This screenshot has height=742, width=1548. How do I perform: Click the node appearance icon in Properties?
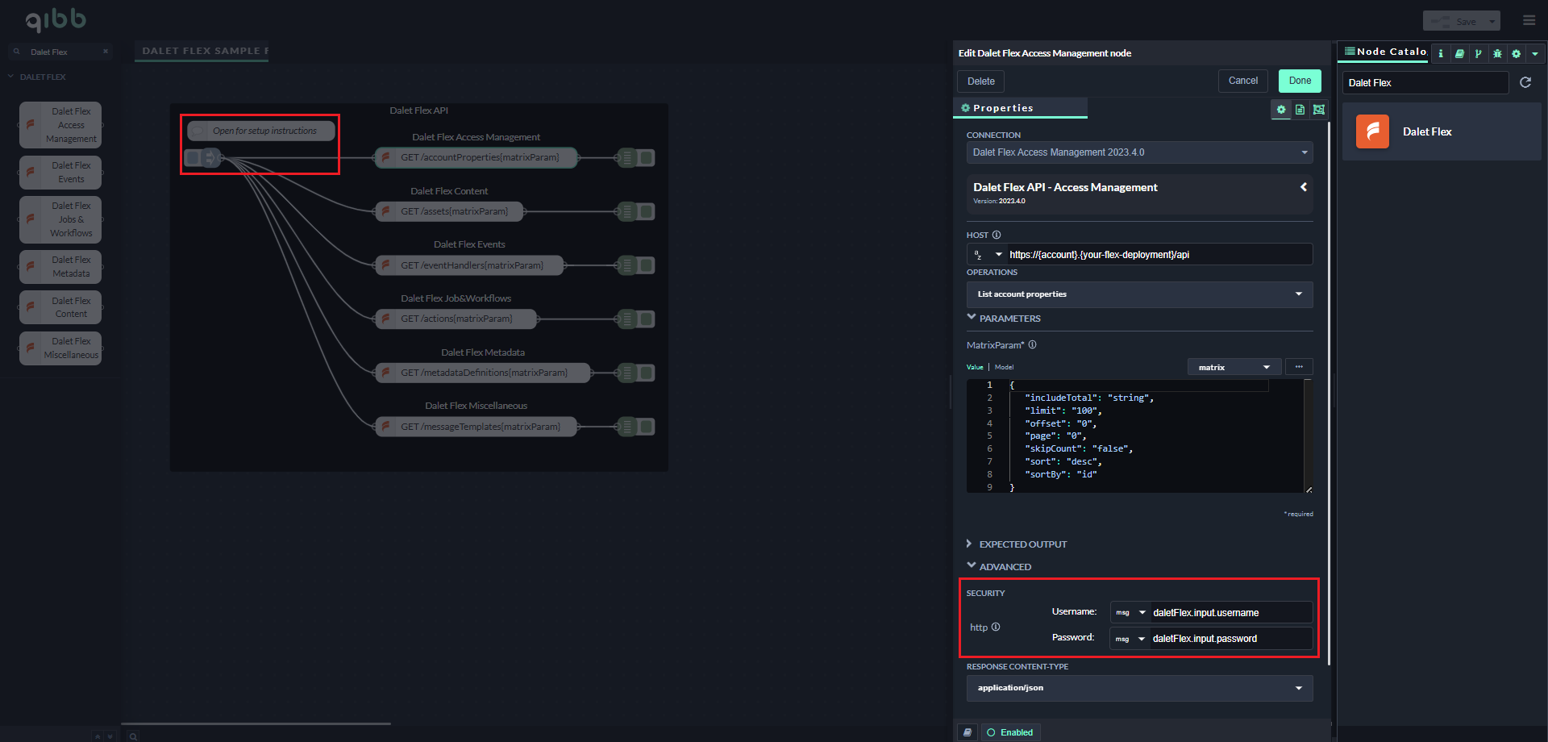[x=1319, y=110]
